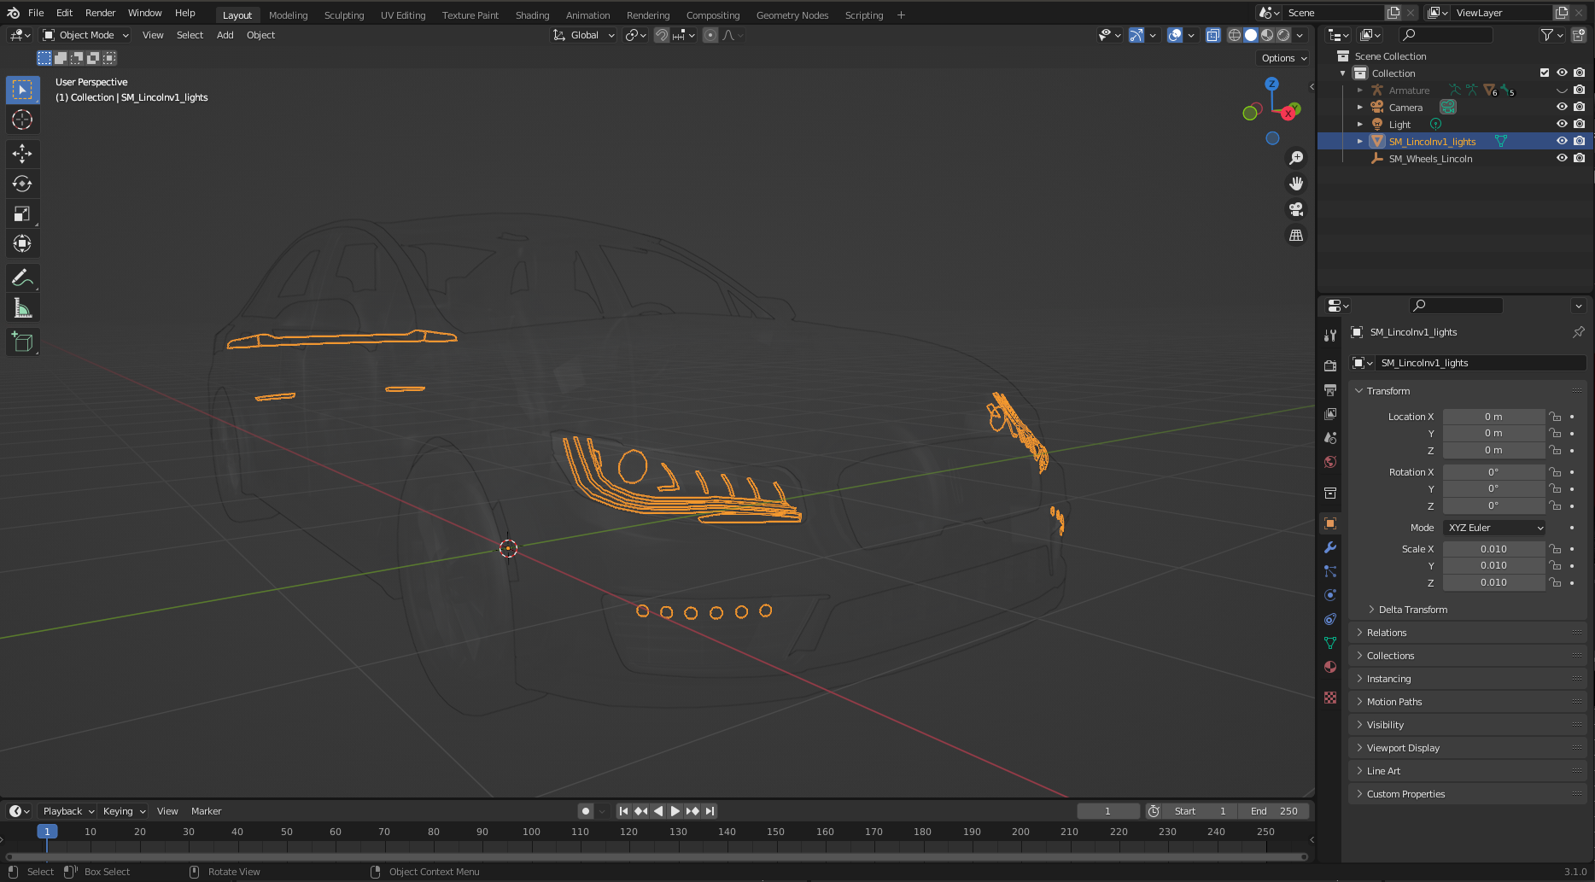Select the Scale tool
The width and height of the screenshot is (1595, 882).
[x=21, y=213]
